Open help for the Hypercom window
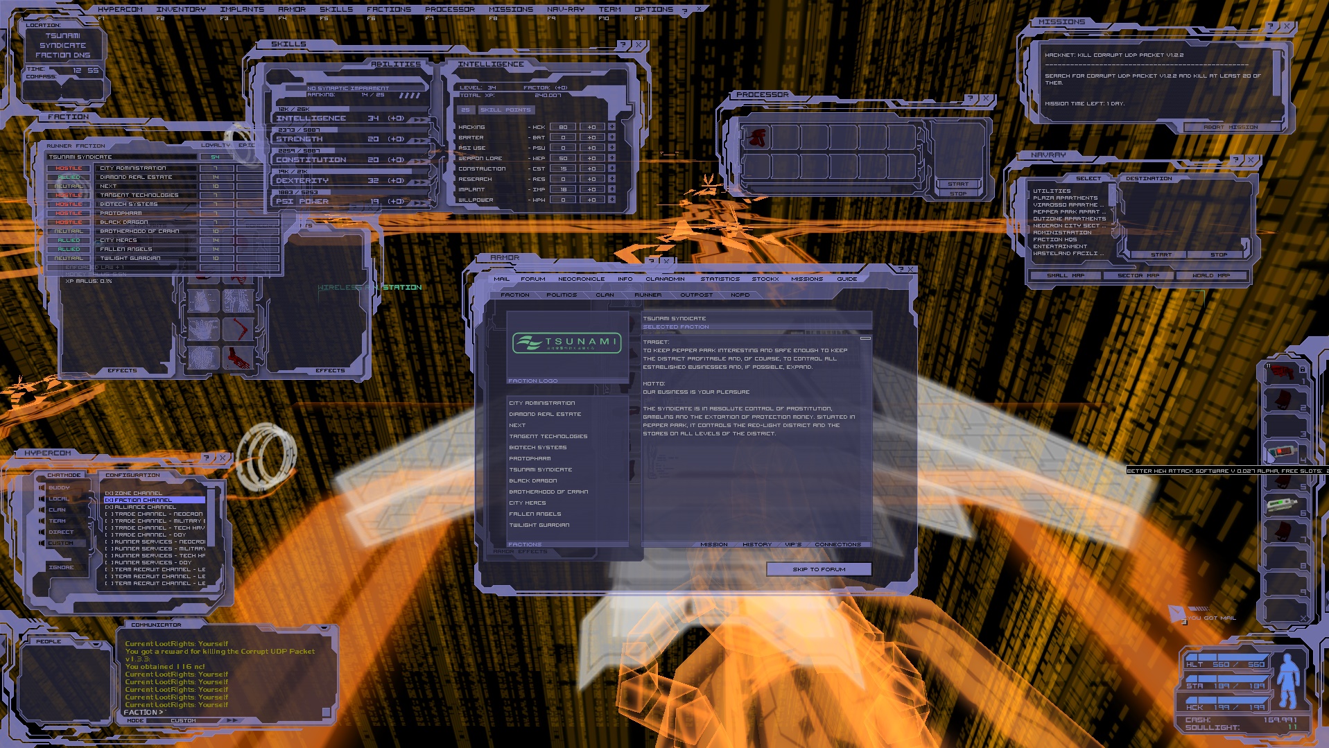 click(x=206, y=458)
